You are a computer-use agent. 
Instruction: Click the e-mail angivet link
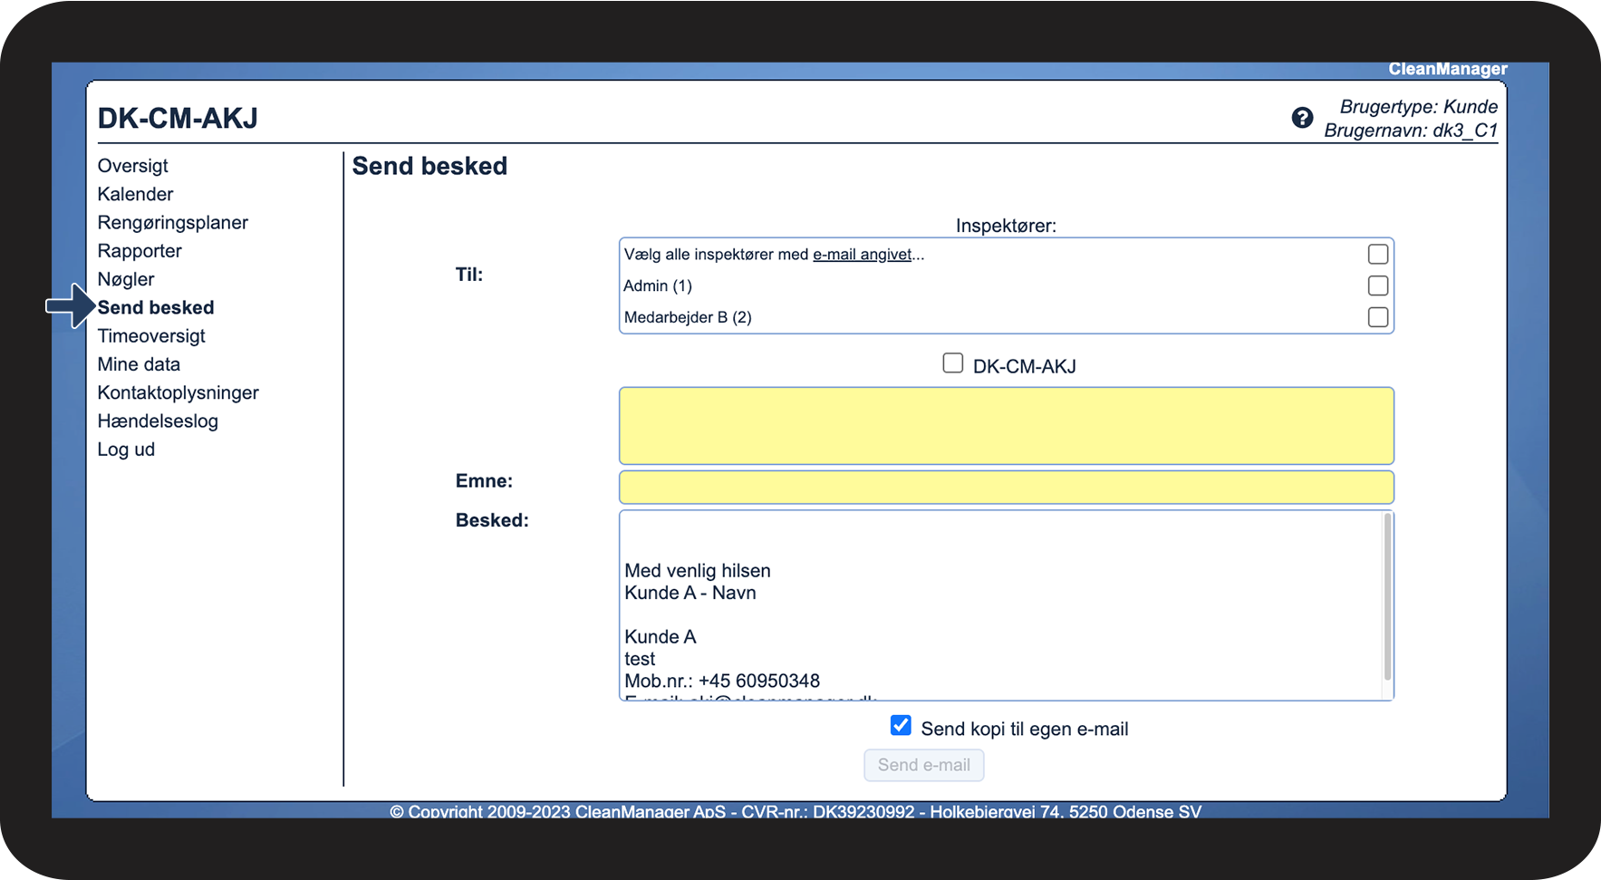pyautogui.click(x=861, y=254)
